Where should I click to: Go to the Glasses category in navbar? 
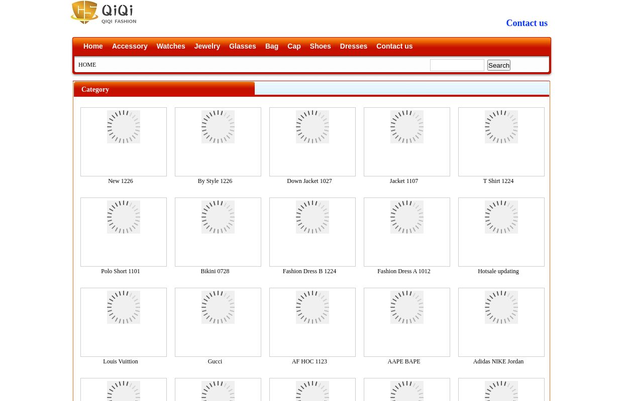[243, 46]
